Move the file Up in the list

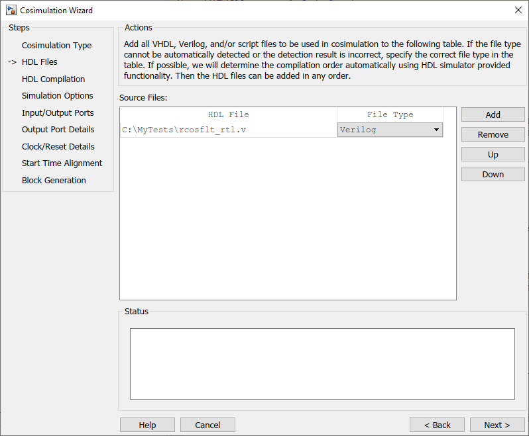click(x=493, y=154)
